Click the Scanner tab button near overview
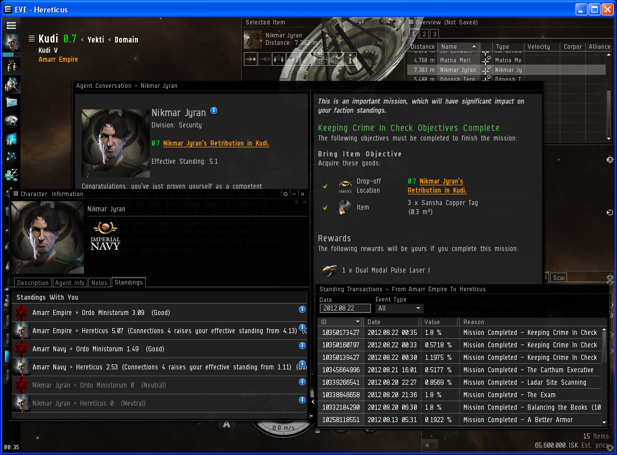Screen dimensions: 617x455 pyautogui.click(x=559, y=277)
